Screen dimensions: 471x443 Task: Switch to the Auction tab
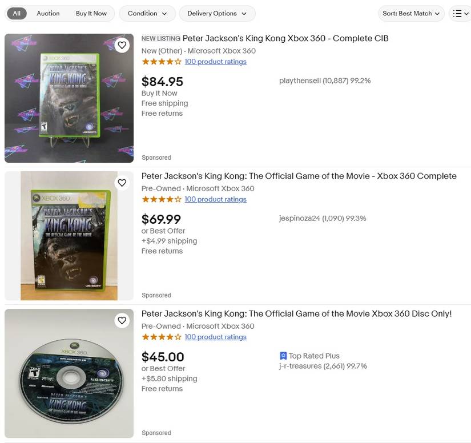[48, 13]
